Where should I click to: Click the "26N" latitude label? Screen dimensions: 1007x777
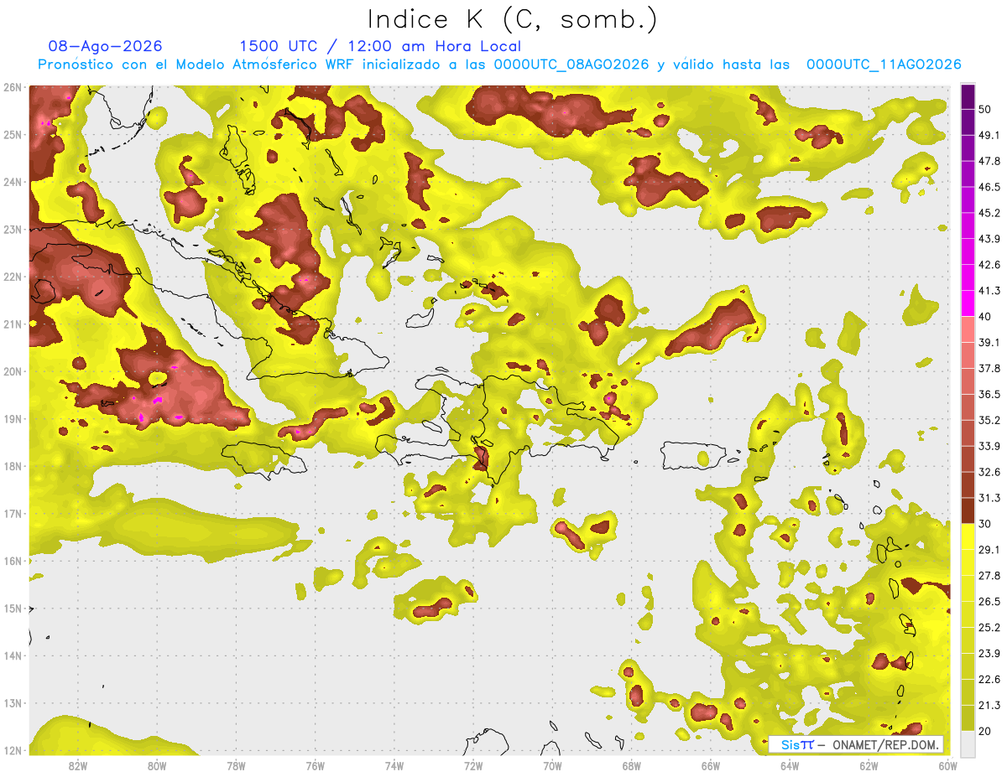(x=12, y=87)
